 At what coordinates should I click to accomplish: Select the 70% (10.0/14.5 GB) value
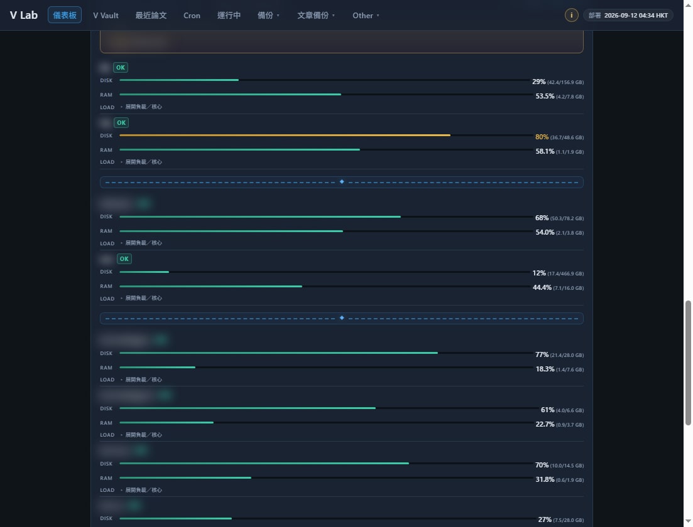(x=560, y=466)
